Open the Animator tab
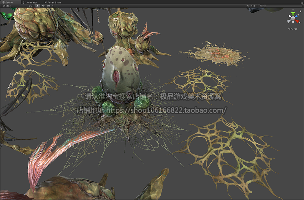 point(30,2)
